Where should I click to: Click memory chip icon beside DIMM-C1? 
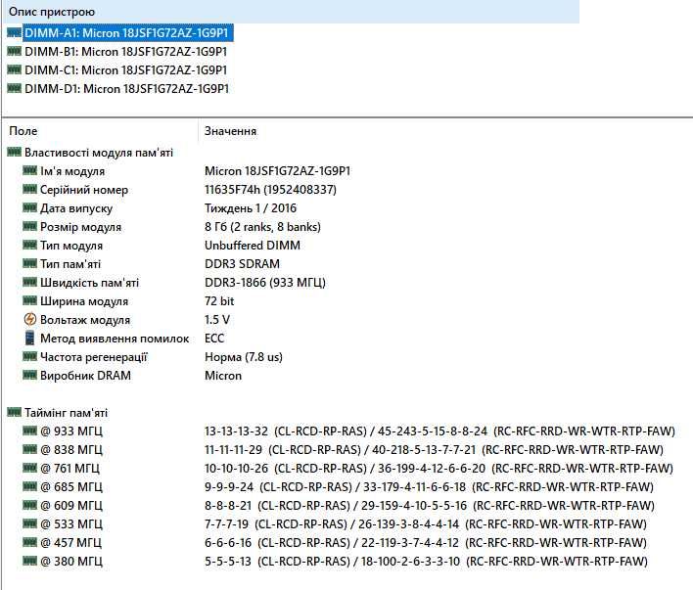(14, 69)
